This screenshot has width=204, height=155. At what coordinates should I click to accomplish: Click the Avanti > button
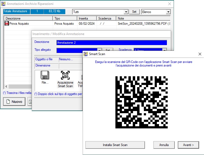tap(188, 145)
